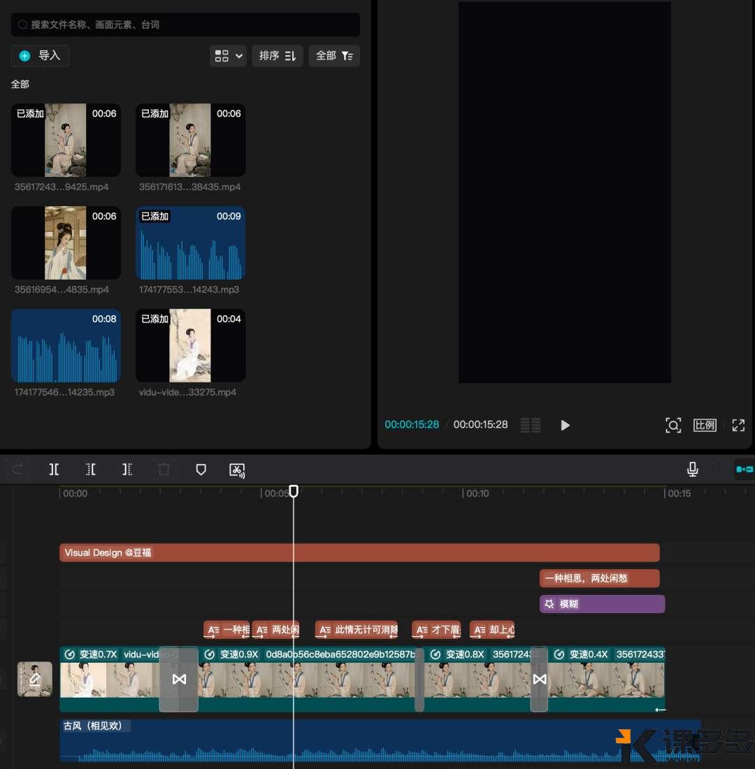Enter fullscreen preview mode
Image resolution: width=755 pixels, height=769 pixels.
[738, 425]
